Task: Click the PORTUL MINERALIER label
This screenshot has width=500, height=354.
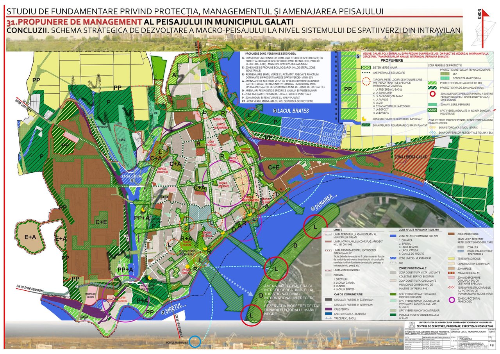Action: tap(177, 342)
